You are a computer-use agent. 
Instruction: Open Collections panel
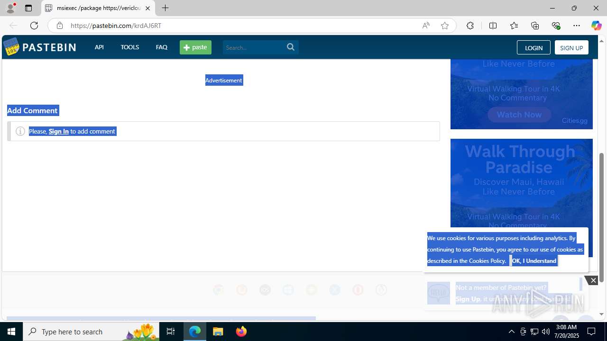[535, 26]
